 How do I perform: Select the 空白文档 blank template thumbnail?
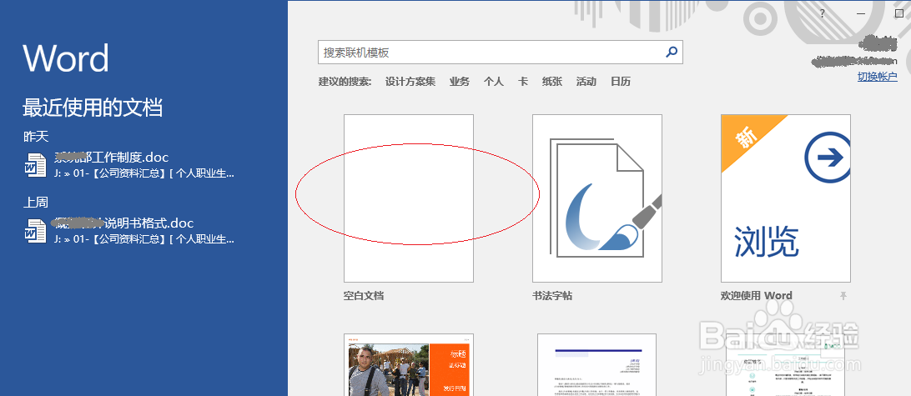click(409, 198)
